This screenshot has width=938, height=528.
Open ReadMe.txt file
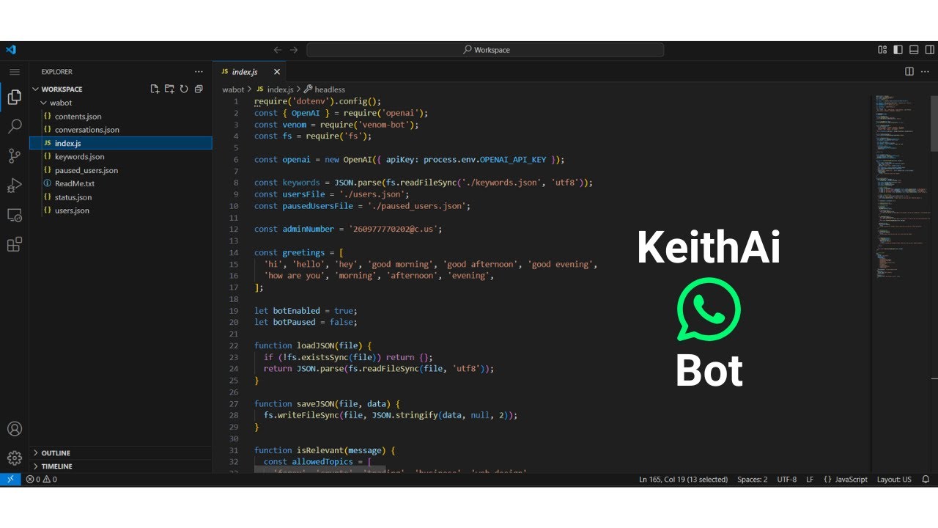[x=121, y=183]
